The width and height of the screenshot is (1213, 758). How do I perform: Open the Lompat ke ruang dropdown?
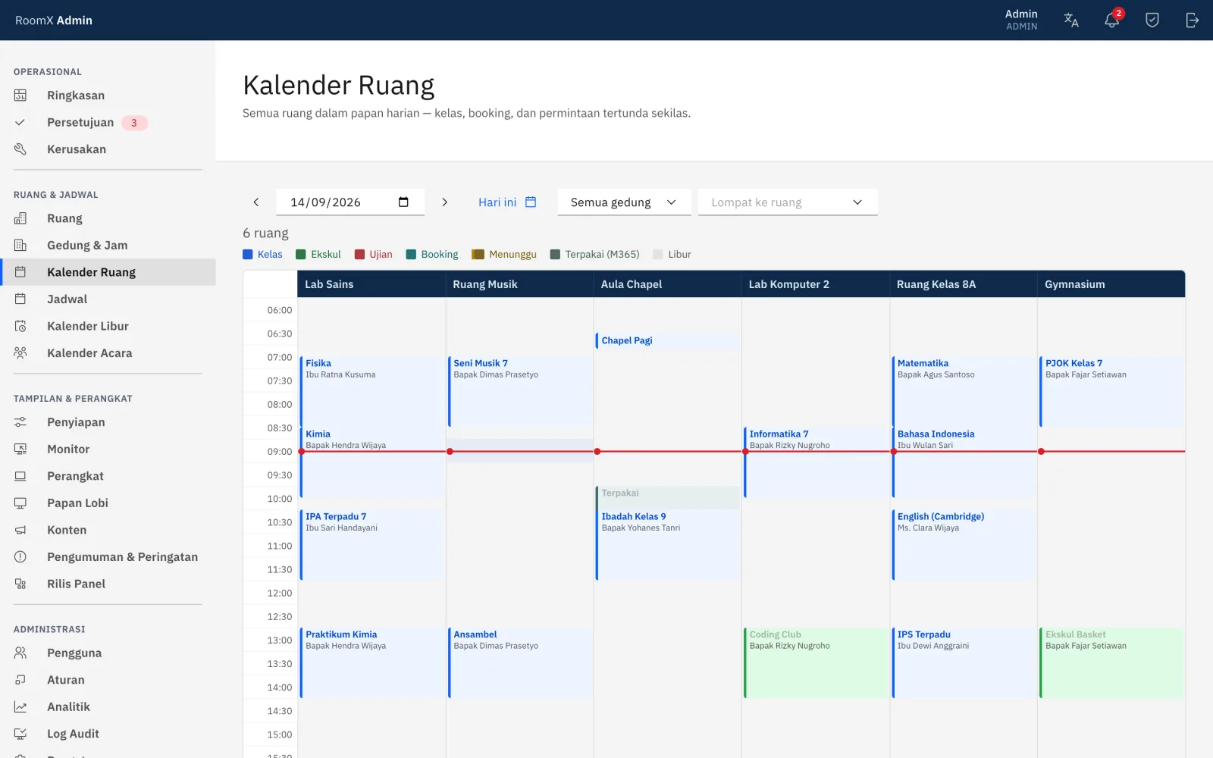click(788, 202)
